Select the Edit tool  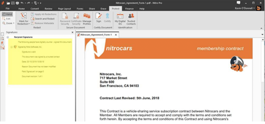click(x=6, y=19)
